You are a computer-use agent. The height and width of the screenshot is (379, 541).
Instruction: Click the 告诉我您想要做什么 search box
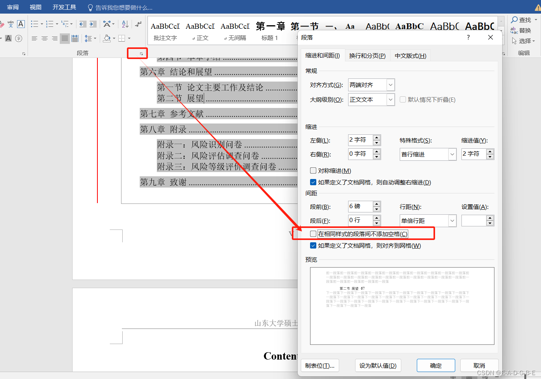pyautogui.click(x=120, y=7)
